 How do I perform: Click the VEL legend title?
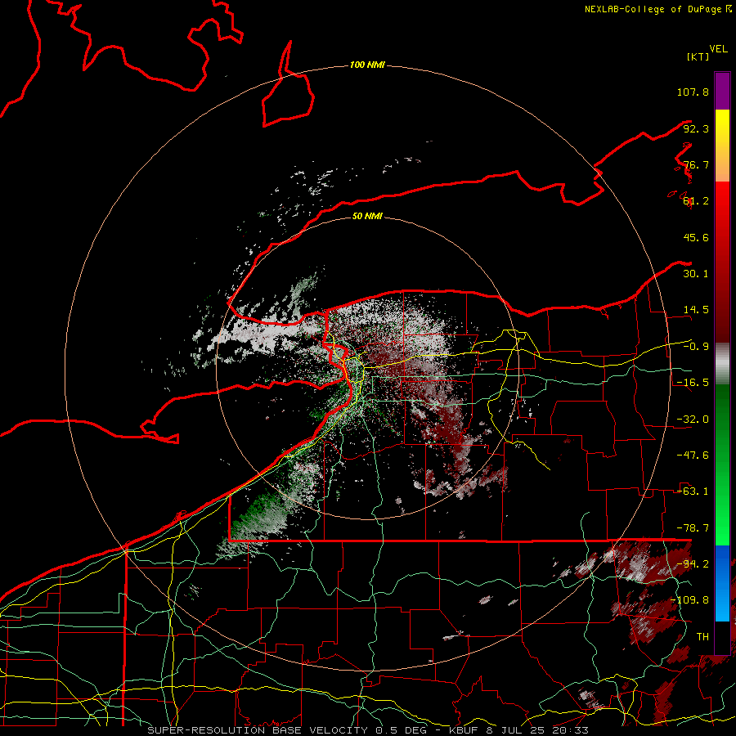tap(718, 49)
